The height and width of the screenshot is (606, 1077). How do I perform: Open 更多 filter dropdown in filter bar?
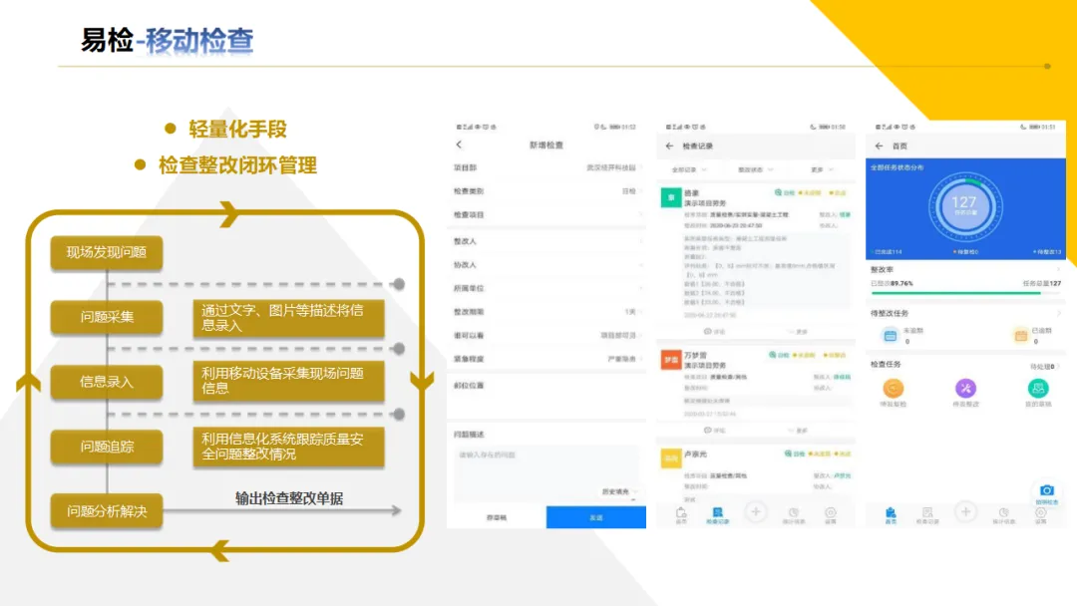(x=822, y=169)
